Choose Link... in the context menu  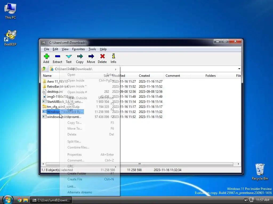coord(90,186)
